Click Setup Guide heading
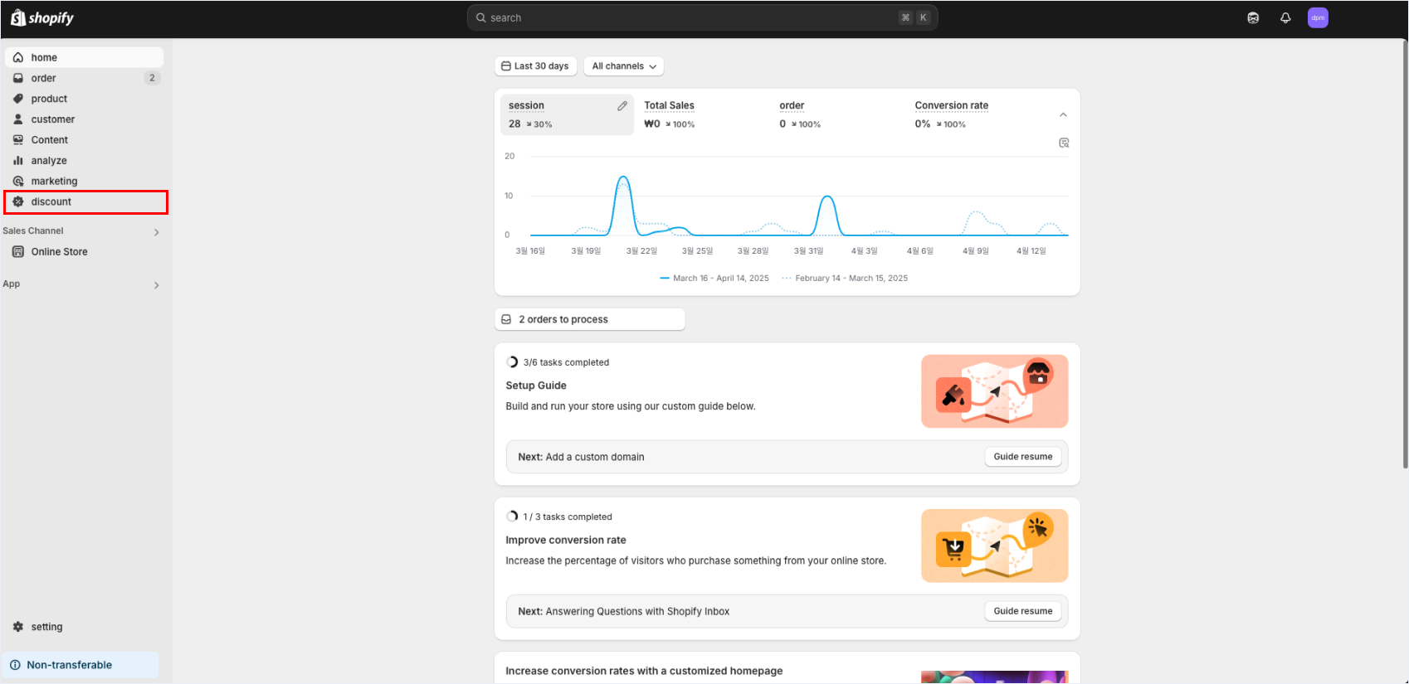The width and height of the screenshot is (1409, 684). 536,386
